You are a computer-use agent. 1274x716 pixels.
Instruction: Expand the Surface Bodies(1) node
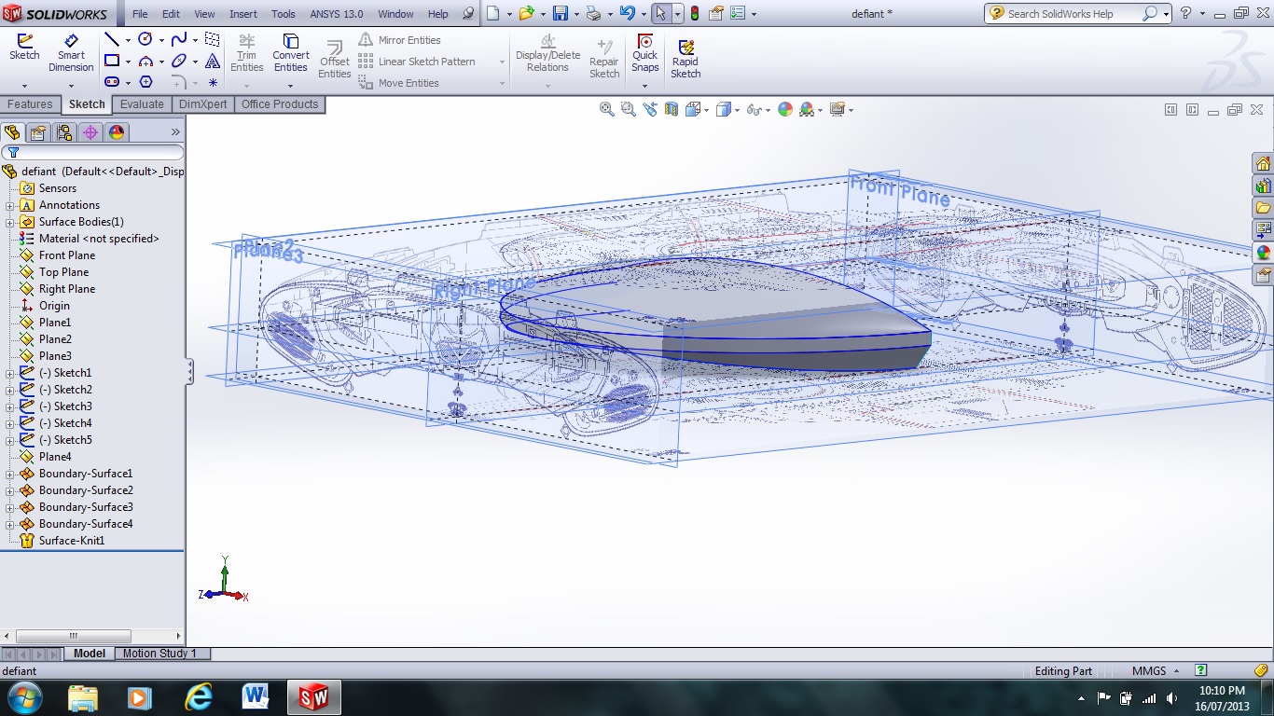[10, 222]
